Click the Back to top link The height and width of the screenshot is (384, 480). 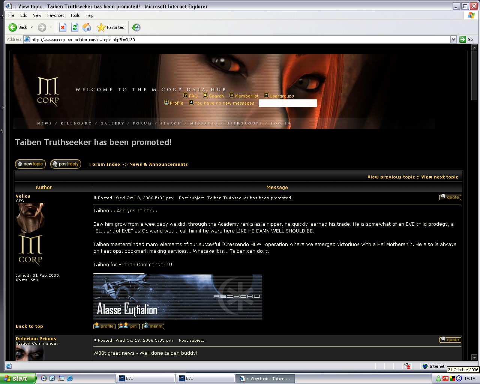click(29, 326)
